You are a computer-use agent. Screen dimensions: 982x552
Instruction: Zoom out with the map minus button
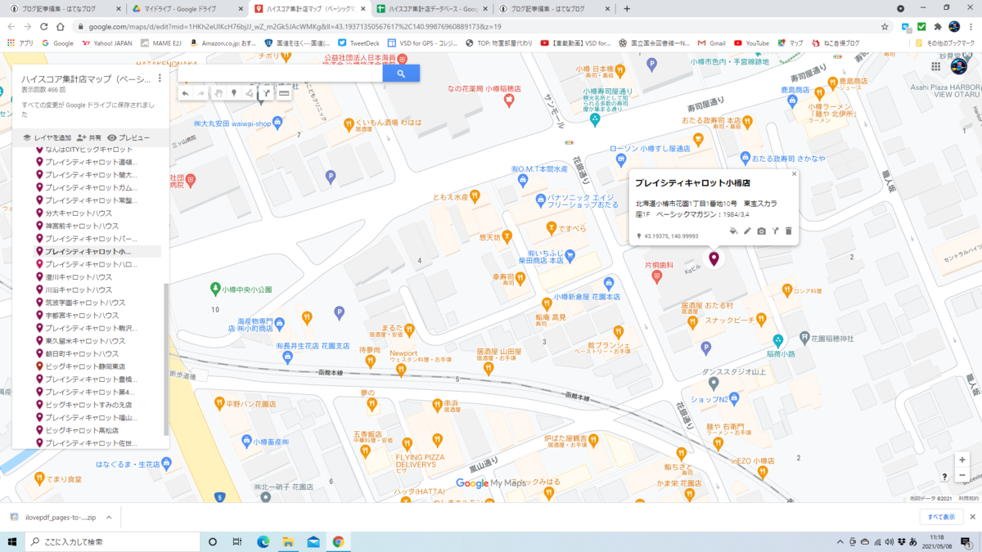tap(962, 475)
